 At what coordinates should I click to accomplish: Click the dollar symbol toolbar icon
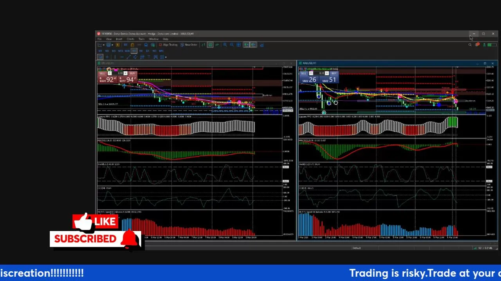118,45
